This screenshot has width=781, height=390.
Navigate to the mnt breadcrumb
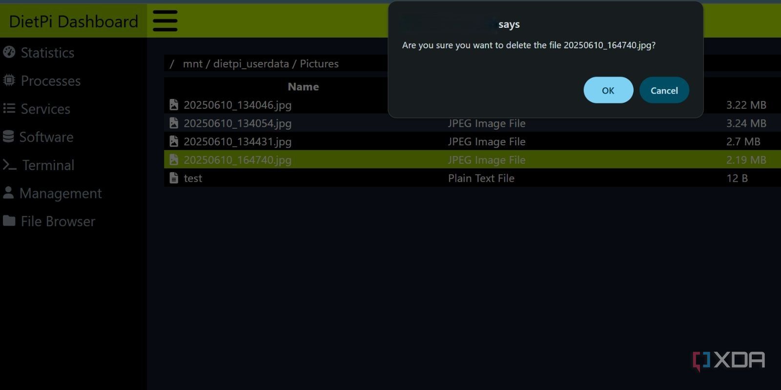[x=193, y=64]
